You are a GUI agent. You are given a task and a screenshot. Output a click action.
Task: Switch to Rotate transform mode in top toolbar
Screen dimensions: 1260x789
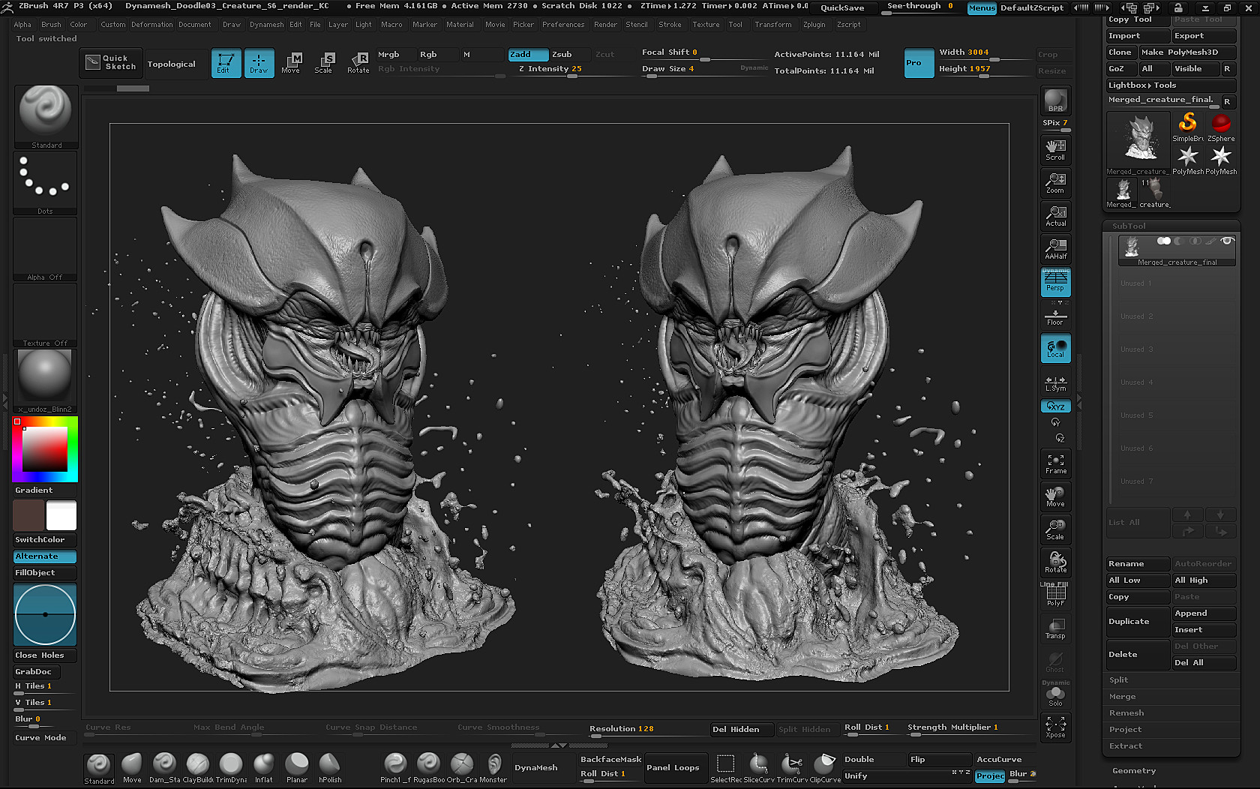358,63
